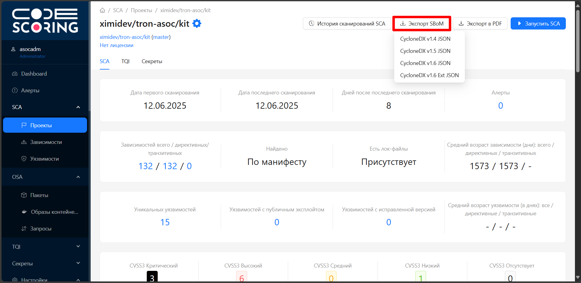Click the home icon in breadcrumb
The height and width of the screenshot is (283, 581).
pos(102,10)
